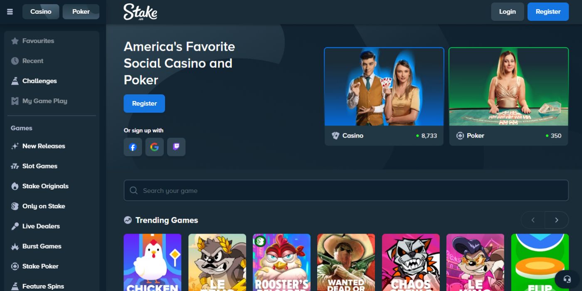
Task: Open the hamburger menu icon
Action: tap(10, 12)
